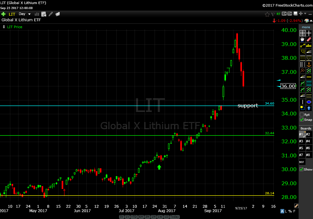Click 'more' above the drawing tools
Viewport: 313px width, 219px height.
click(306, 27)
